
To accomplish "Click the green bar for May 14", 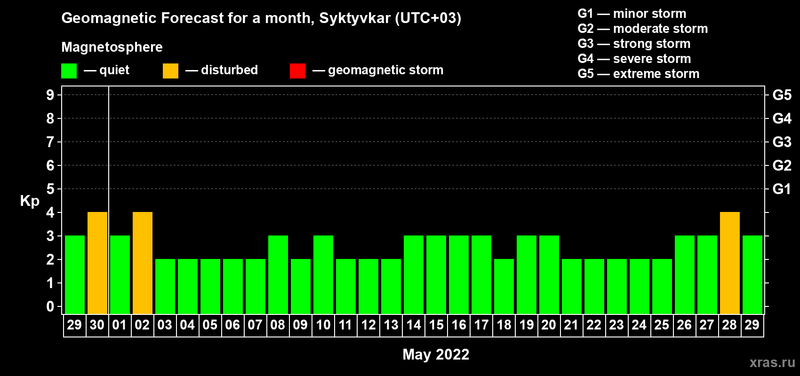I will tap(414, 274).
